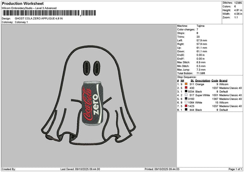Image resolution: width=244 pixels, height=172 pixels.
Task: Click the Zoom value 1:1
Action: coord(236,17)
